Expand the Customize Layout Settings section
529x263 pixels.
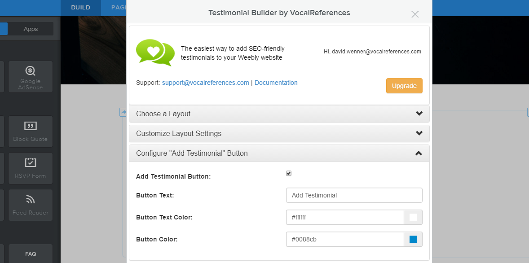279,134
